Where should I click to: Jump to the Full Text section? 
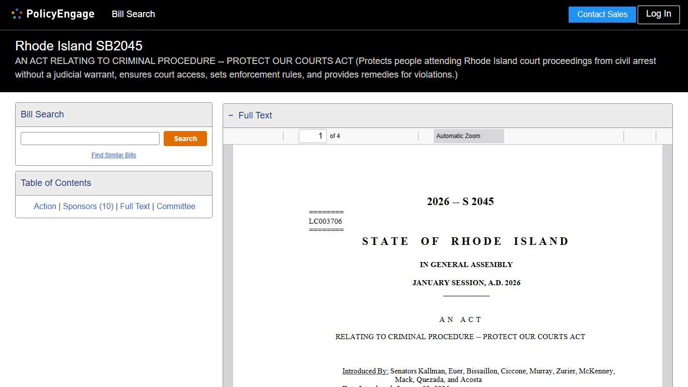coord(135,206)
